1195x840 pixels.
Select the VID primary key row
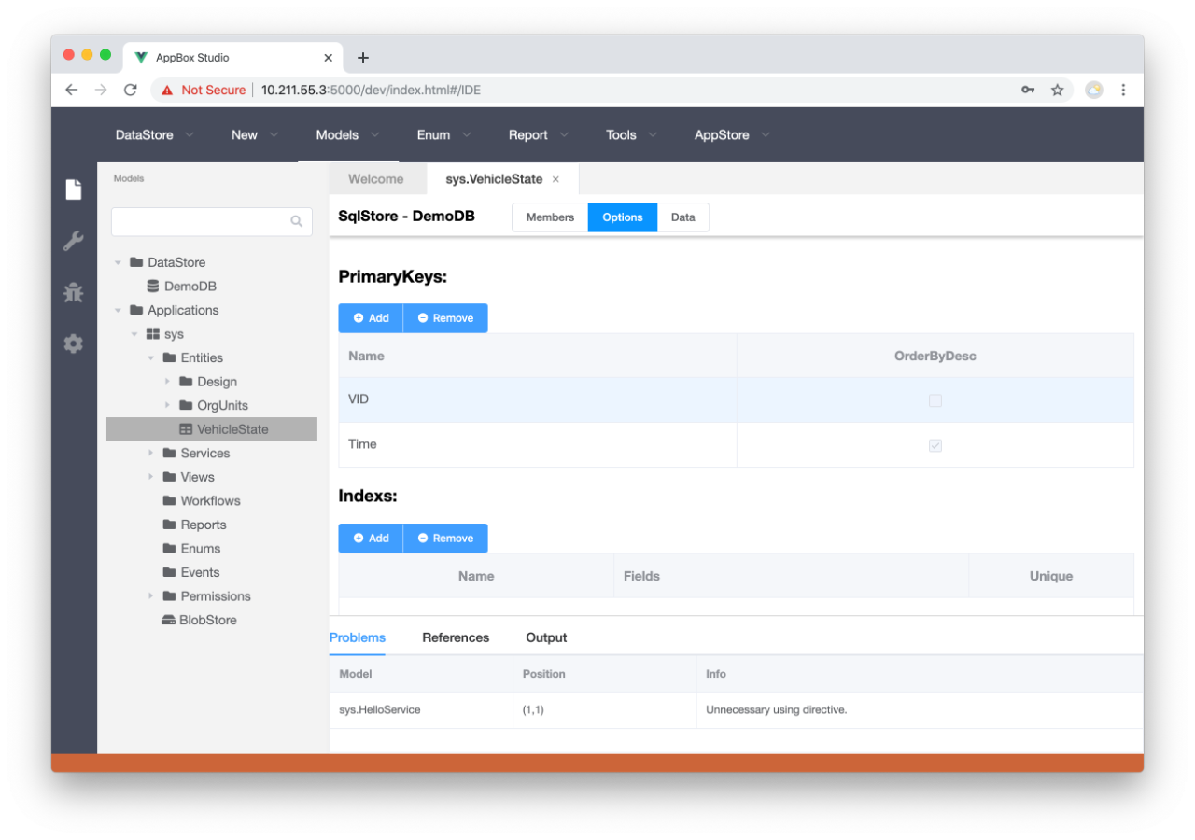pyautogui.click(x=736, y=400)
